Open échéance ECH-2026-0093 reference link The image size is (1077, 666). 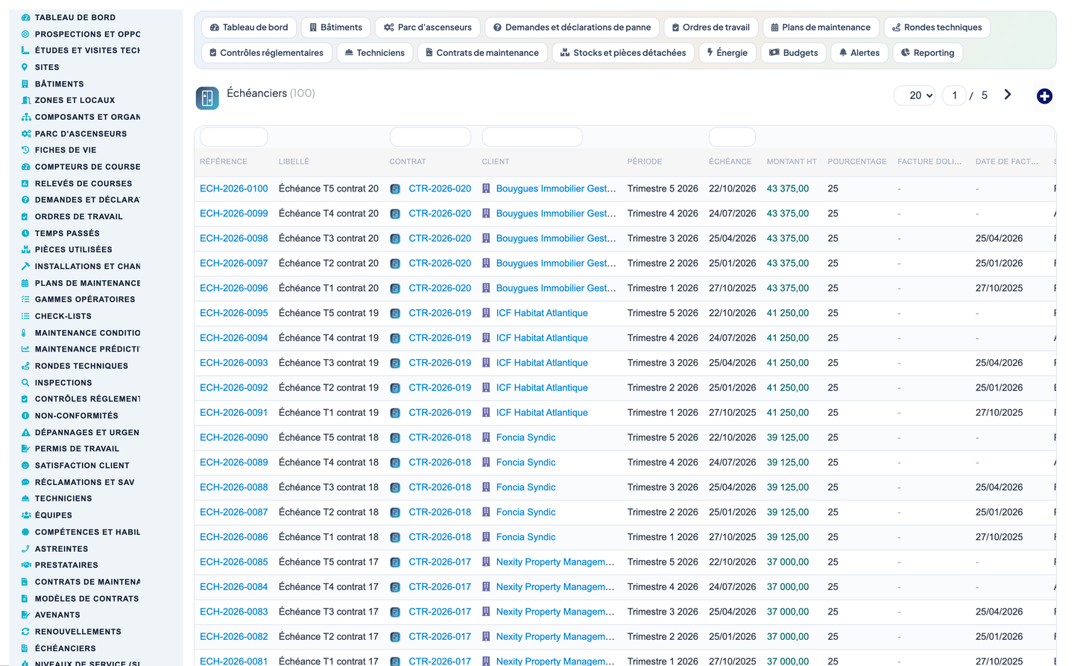[234, 363]
